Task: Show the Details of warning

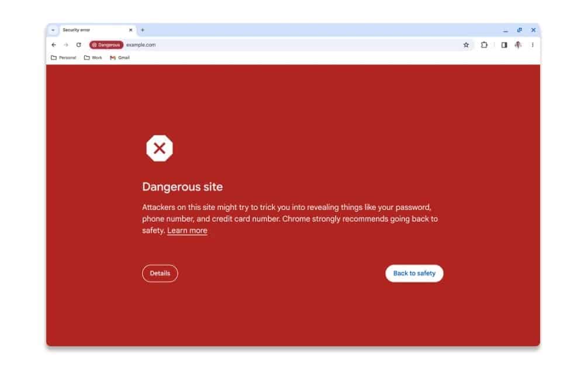Action: 160,274
